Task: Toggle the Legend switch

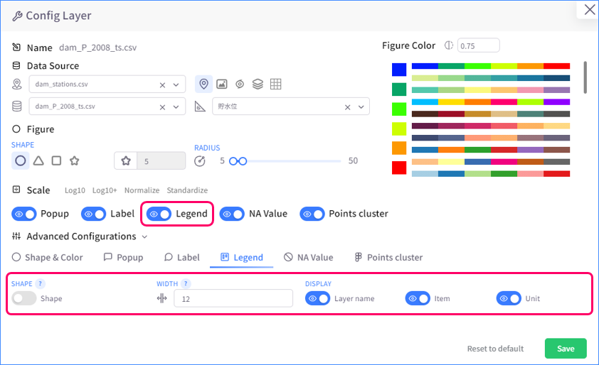Action: pos(159,214)
